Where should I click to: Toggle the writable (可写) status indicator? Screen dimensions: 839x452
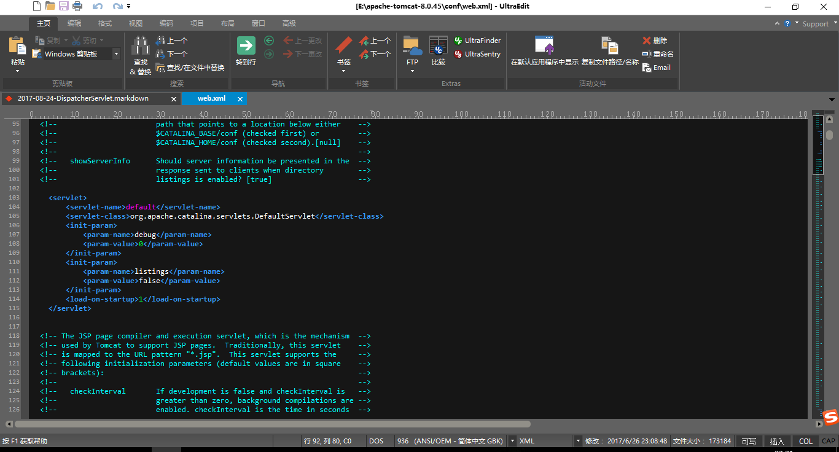tap(749, 441)
